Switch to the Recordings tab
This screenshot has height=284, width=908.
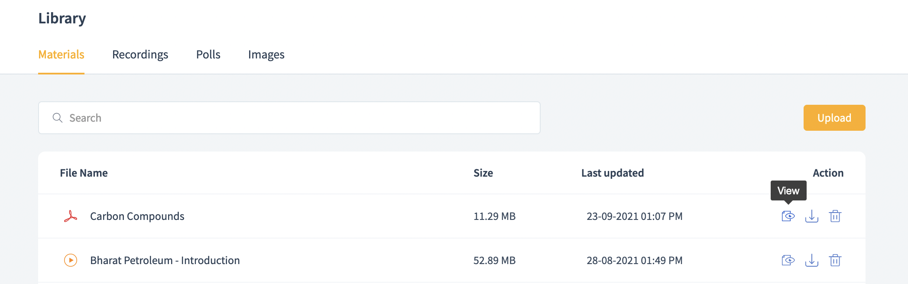(x=140, y=55)
